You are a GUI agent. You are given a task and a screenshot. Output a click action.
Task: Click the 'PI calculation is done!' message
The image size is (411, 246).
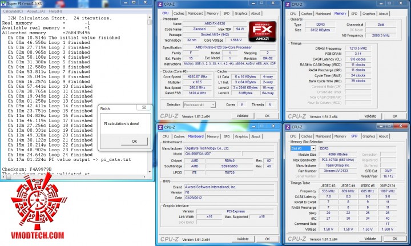(x=121, y=124)
